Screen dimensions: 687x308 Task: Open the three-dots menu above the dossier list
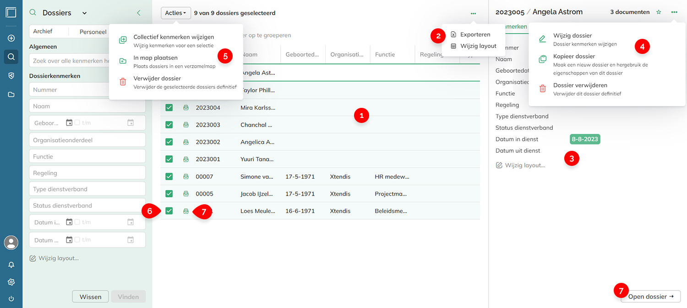473,13
